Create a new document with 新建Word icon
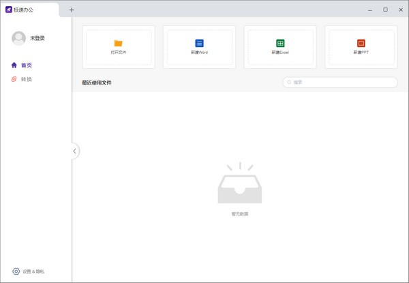This screenshot has height=283, width=409. (199, 44)
